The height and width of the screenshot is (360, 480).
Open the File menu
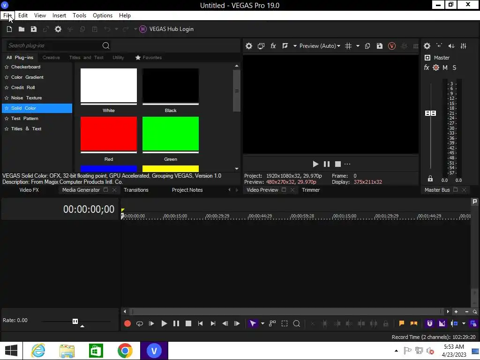click(x=7, y=15)
